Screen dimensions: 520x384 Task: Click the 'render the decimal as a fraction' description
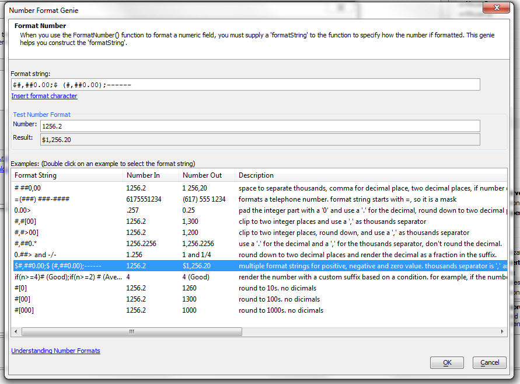(x=368, y=255)
